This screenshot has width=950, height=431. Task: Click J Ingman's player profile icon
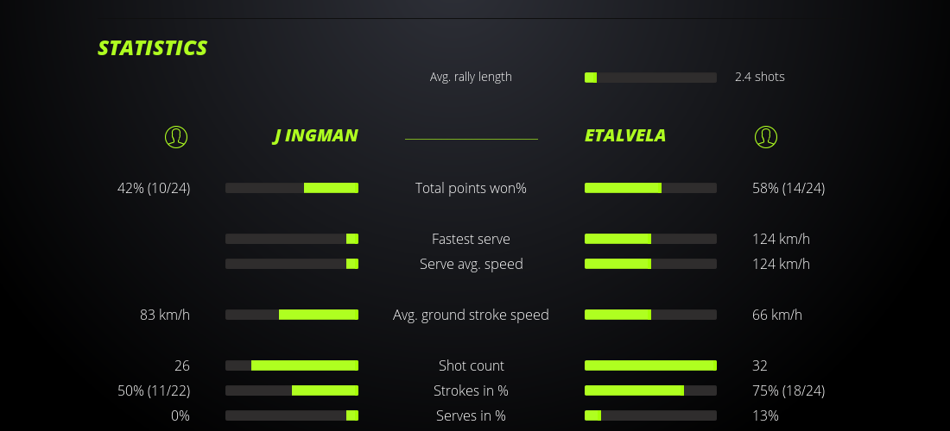(x=176, y=136)
